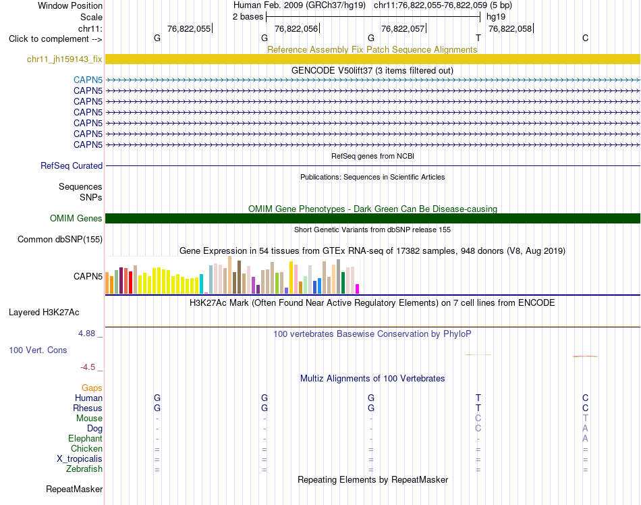Screen dimensions: 641x505
Task: Click the chr11: ruler label
Action: (90, 28)
